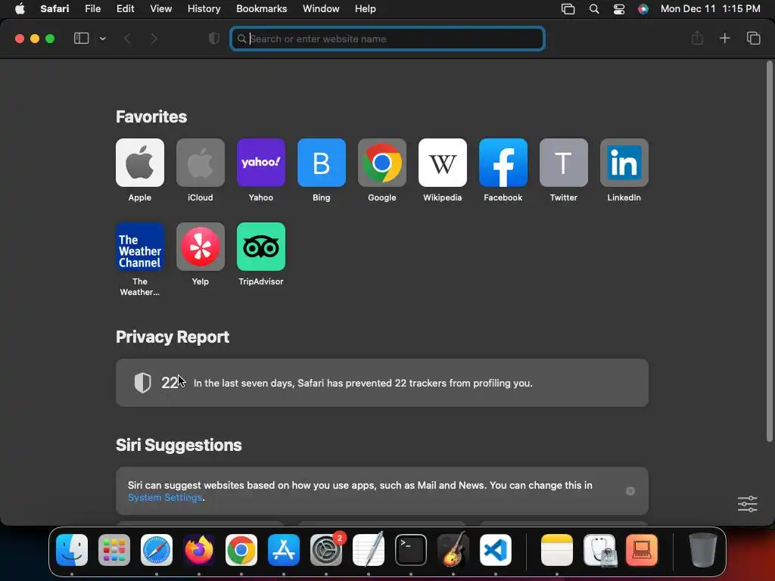
Task: Open the View menu
Action: (x=160, y=8)
